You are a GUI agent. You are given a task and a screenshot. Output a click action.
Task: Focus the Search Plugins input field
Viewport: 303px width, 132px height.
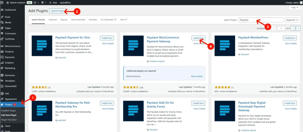261,20
